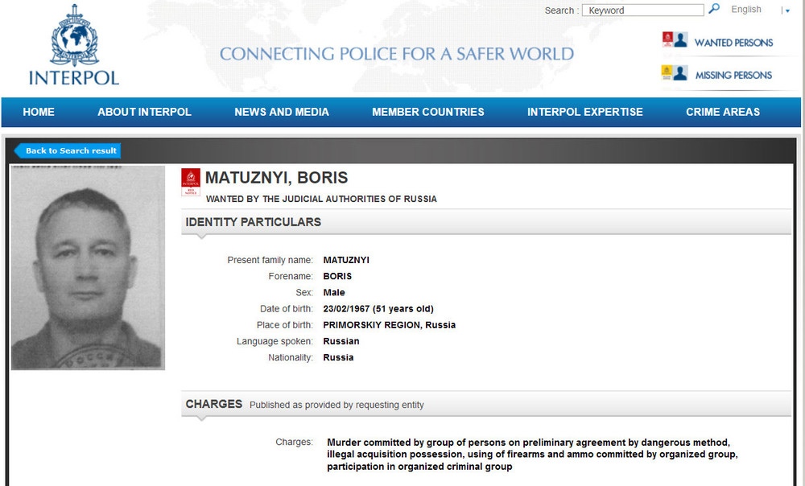Click the IDENTITY PARTICULARS section header

485,222
